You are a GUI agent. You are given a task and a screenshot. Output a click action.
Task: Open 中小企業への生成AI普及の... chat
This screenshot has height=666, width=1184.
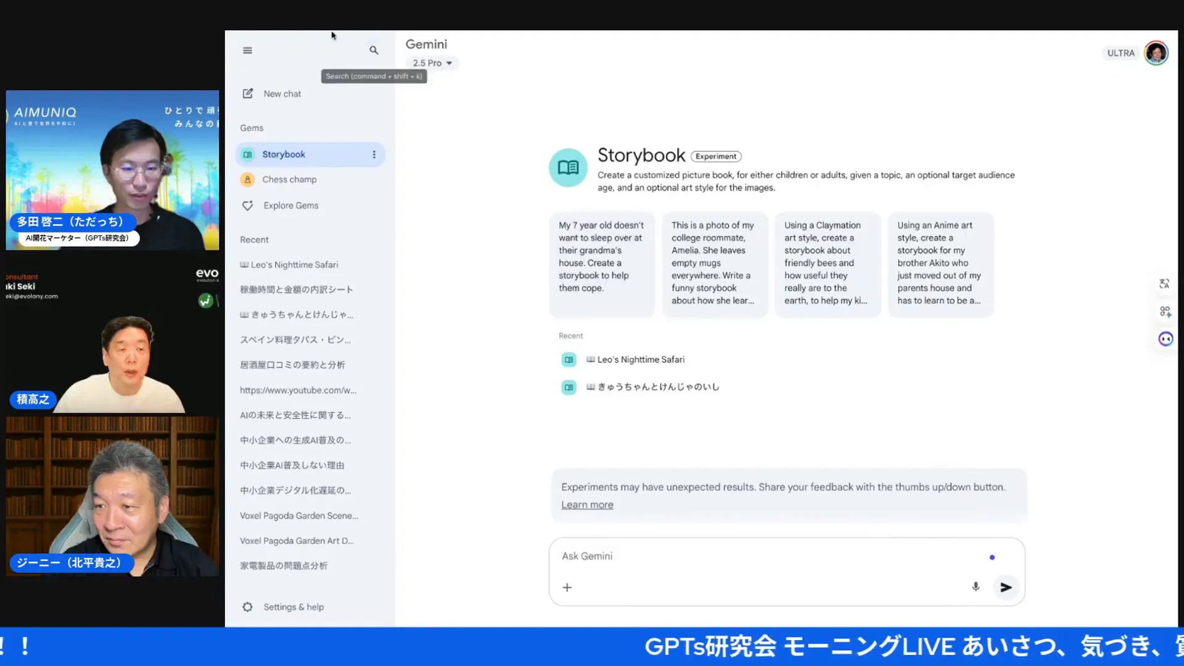(295, 440)
